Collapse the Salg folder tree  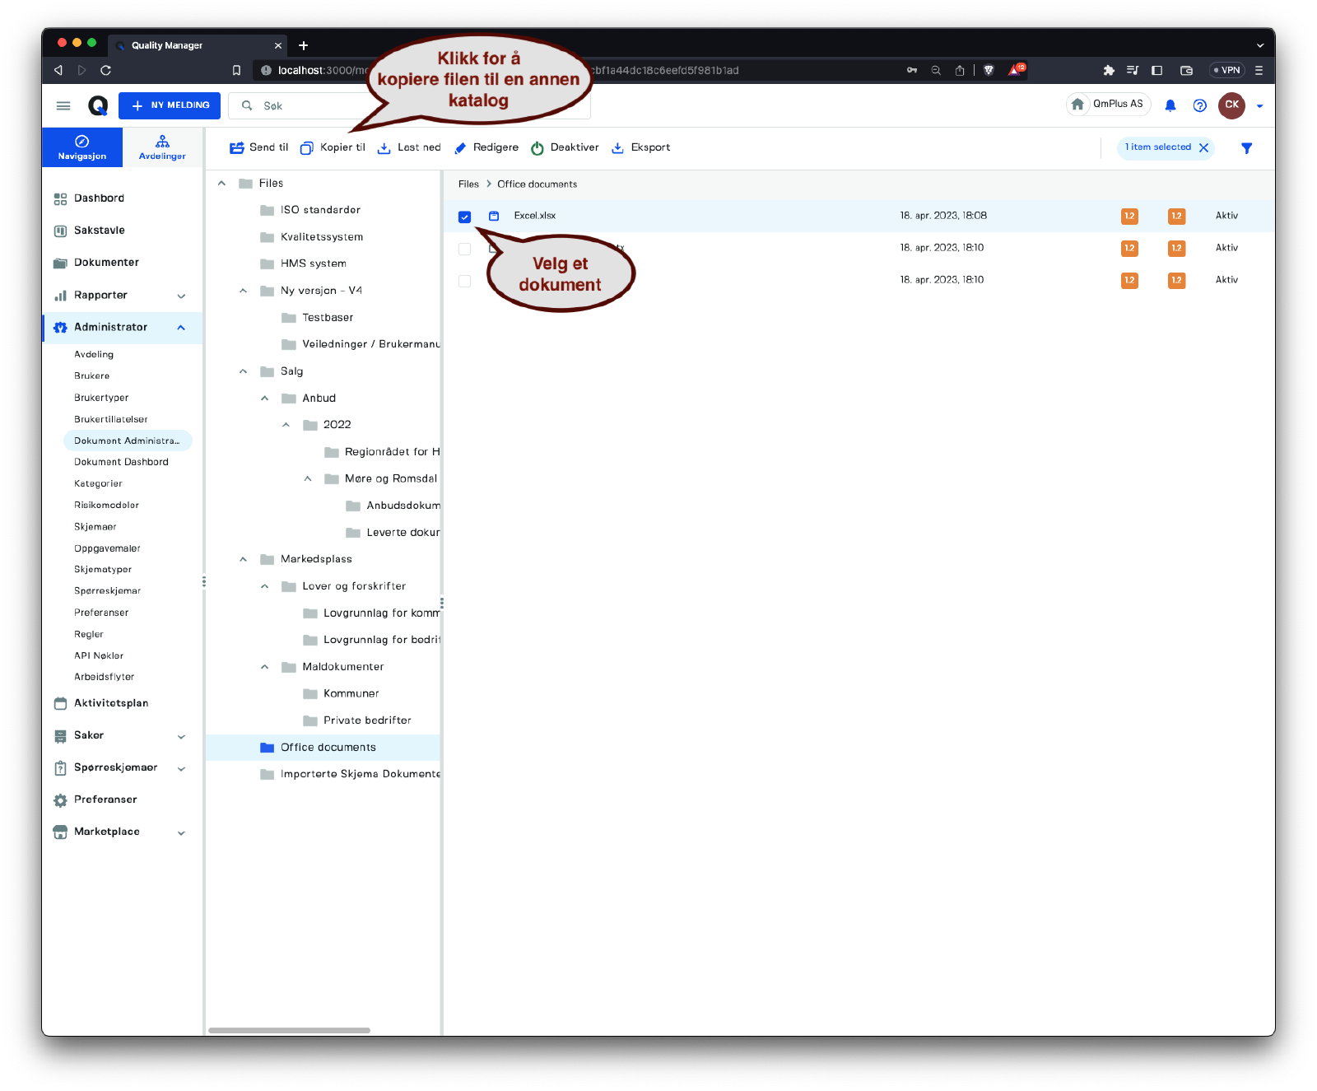click(243, 371)
